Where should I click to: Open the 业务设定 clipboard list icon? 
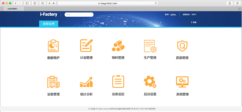coord(118,81)
